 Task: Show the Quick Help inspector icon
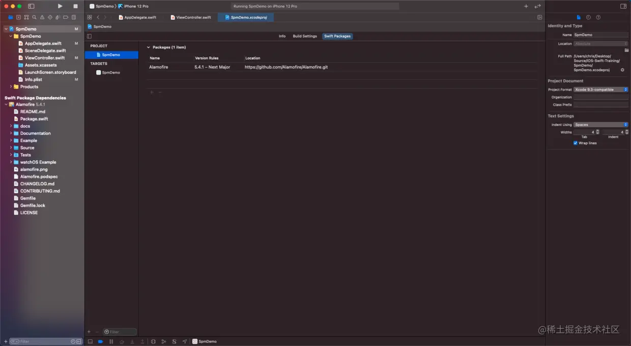point(598,17)
